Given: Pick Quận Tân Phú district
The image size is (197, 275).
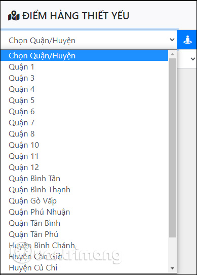Looking at the screenshot, I should (x=85, y=234).
